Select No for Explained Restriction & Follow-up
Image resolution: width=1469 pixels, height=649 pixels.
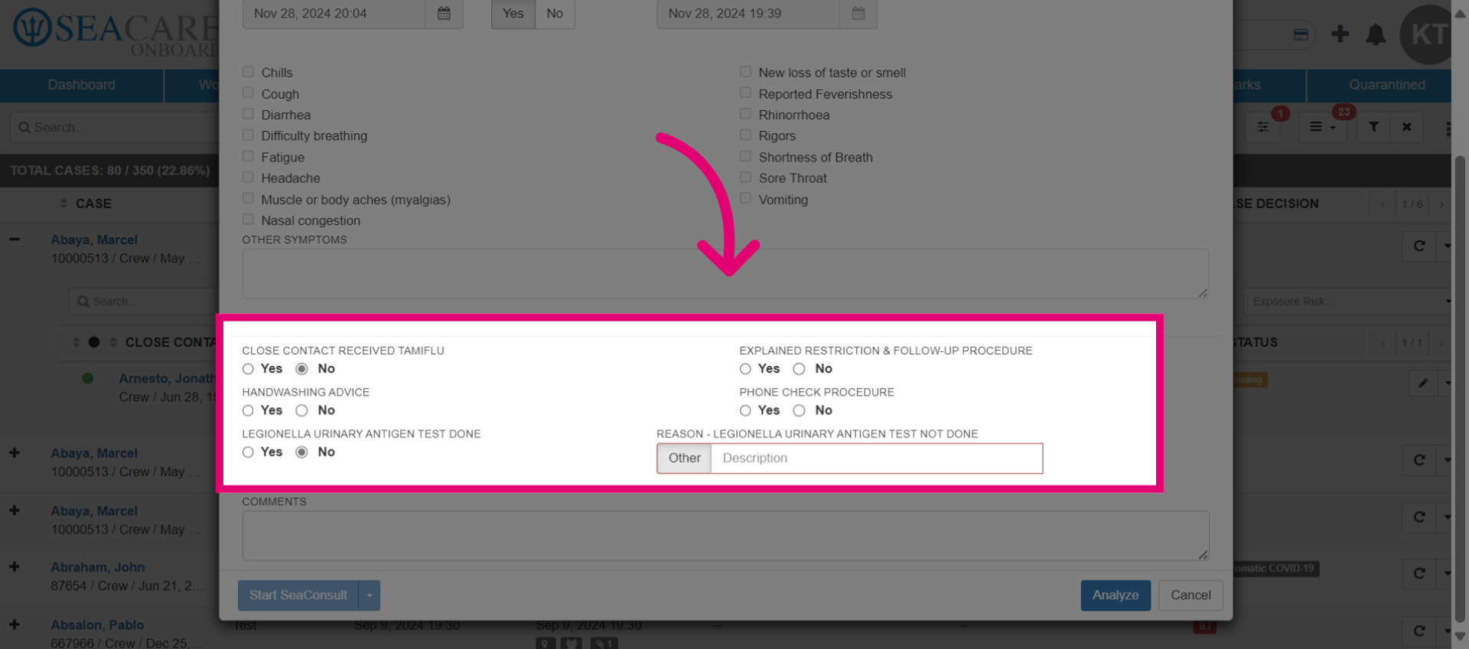click(800, 369)
